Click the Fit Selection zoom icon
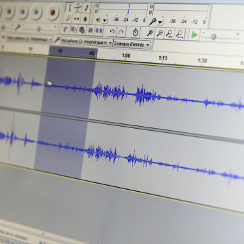The width and height of the screenshot is (244, 244). point(169,34)
